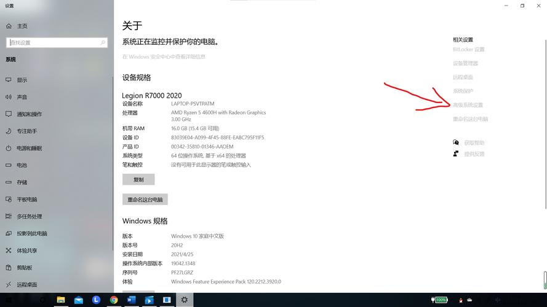
Task: Click the main page vertical scrollbar
Action: pyautogui.click(x=545, y=124)
